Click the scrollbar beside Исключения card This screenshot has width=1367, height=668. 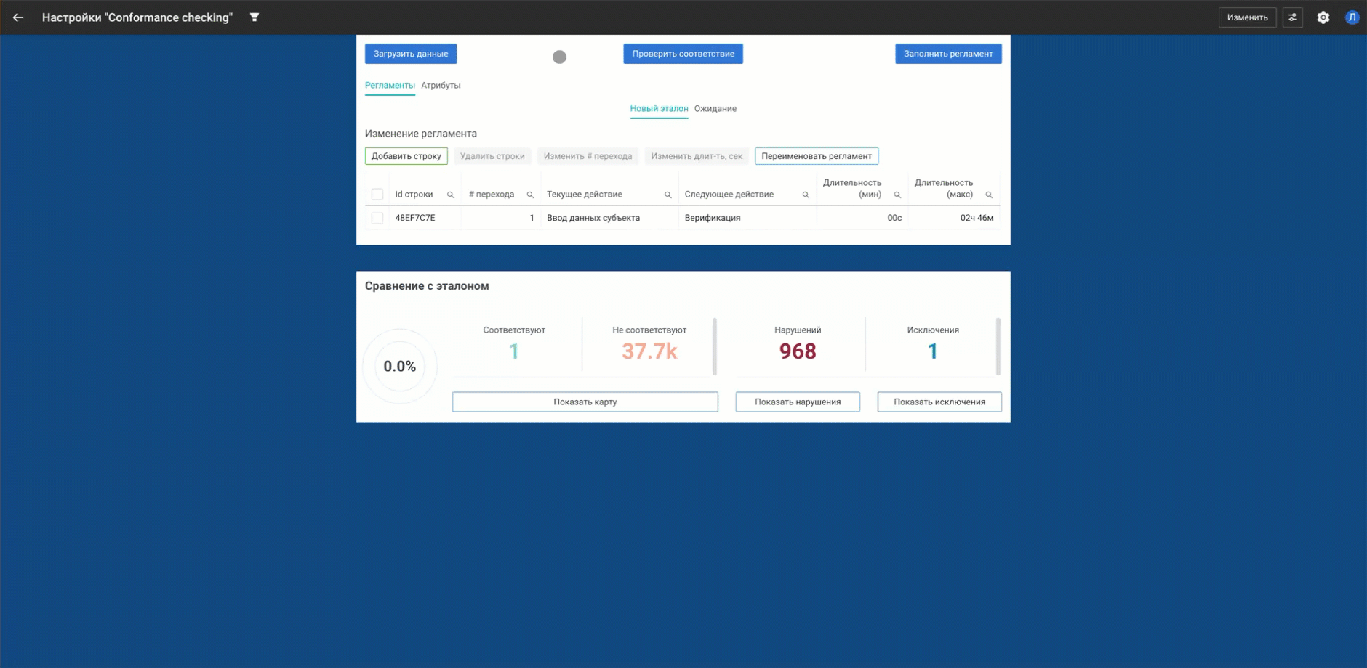tap(998, 346)
